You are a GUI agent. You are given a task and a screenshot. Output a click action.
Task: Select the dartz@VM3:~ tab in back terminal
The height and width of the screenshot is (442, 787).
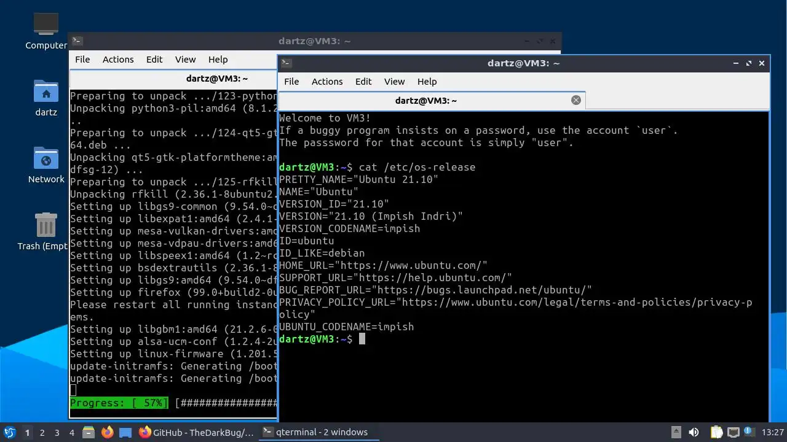pos(173,79)
